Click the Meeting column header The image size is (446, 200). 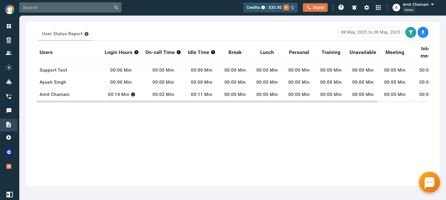[x=395, y=52]
